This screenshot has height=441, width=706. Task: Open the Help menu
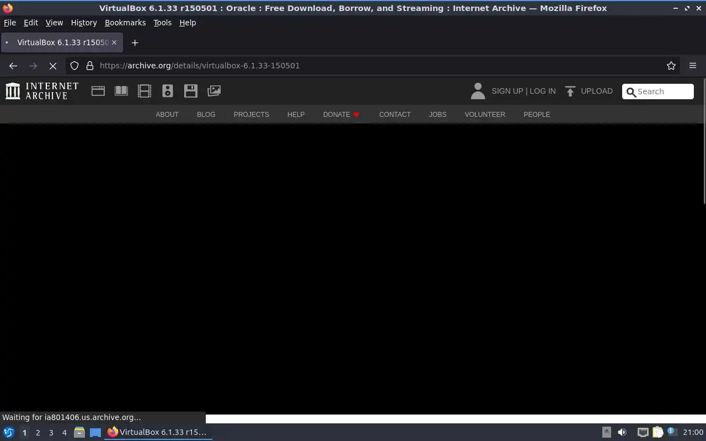[x=188, y=23]
